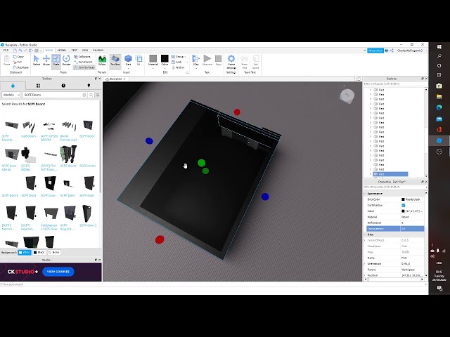Open the Models category dropdown
Image resolution: width=450 pixels, height=337 pixels.
[11, 94]
